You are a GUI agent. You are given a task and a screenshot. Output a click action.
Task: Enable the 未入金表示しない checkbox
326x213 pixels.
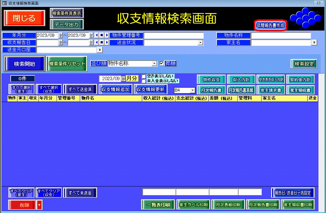tap(144, 81)
